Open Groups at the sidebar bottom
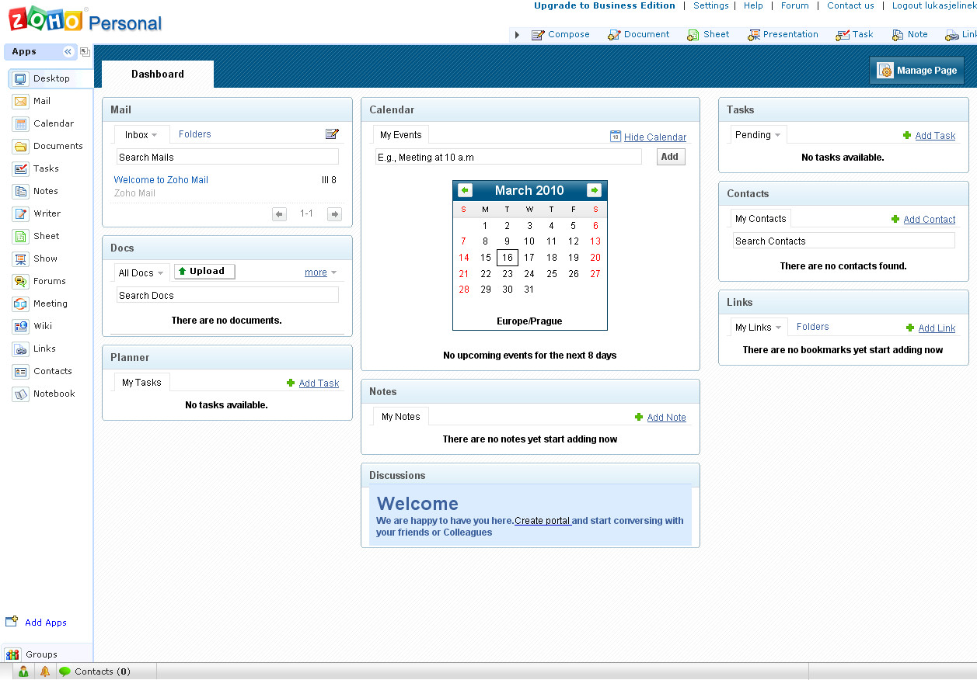Viewport: 977px width, 680px height. (32, 654)
